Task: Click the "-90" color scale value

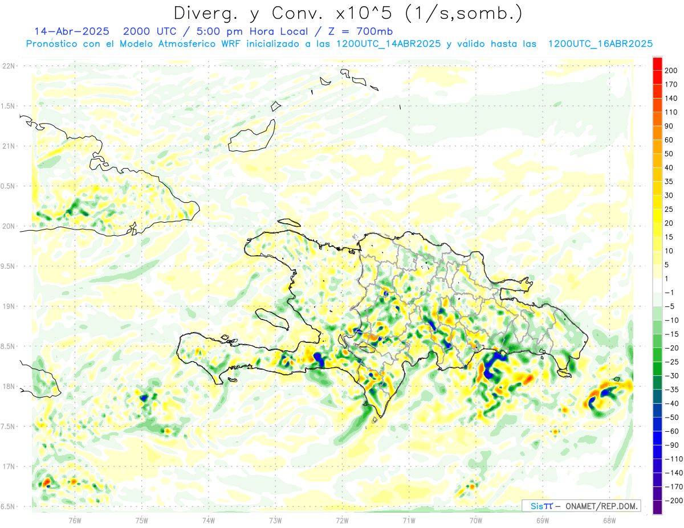Action: pyautogui.click(x=671, y=445)
